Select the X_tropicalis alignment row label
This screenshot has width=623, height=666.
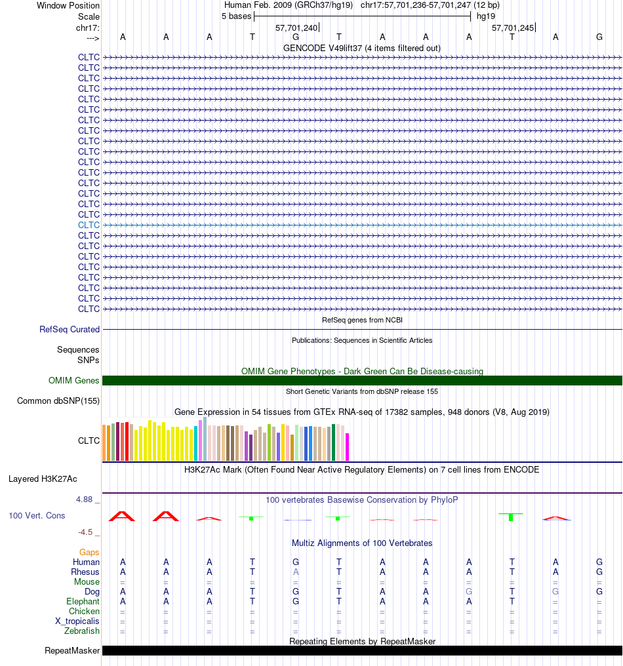click(77, 621)
